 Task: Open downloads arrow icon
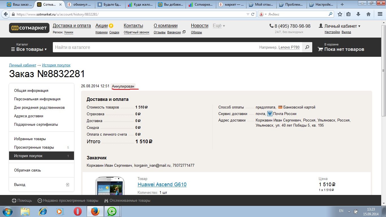358,14
